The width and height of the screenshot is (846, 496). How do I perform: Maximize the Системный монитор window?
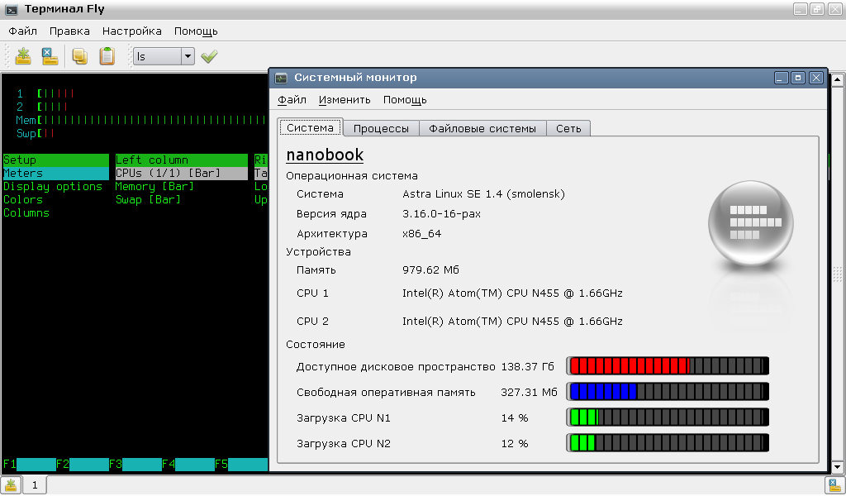pyautogui.click(x=798, y=78)
